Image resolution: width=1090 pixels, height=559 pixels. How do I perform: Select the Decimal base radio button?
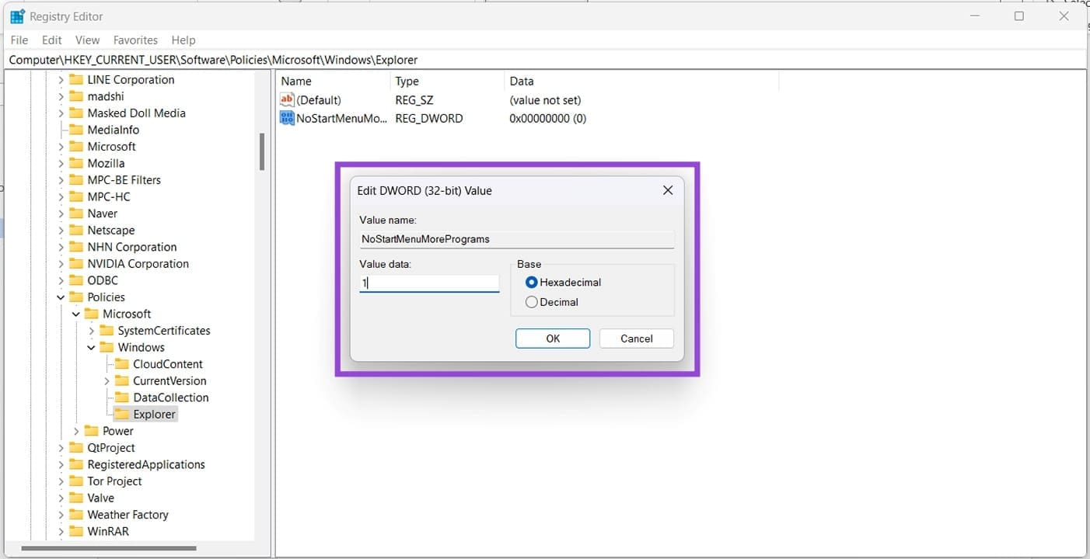point(532,302)
